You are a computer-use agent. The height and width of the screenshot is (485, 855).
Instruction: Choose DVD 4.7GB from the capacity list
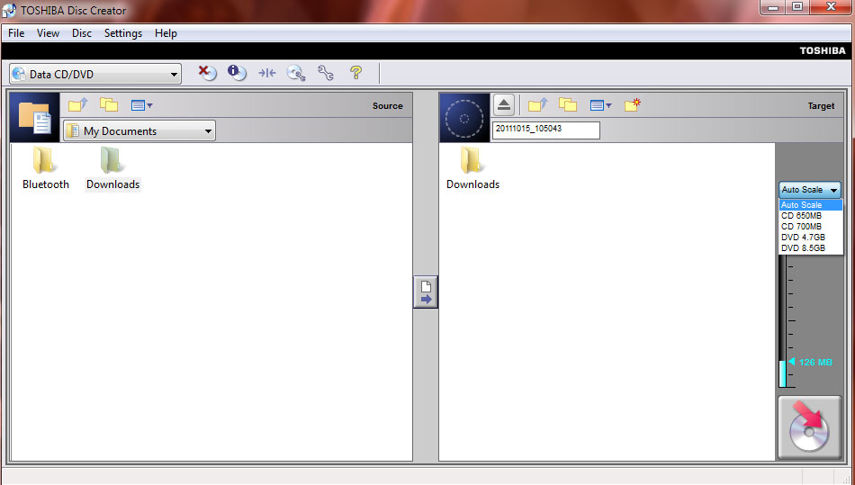[x=810, y=238]
